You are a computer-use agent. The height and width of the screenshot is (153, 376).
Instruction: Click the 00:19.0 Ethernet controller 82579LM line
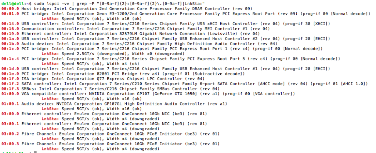(x=130, y=34)
